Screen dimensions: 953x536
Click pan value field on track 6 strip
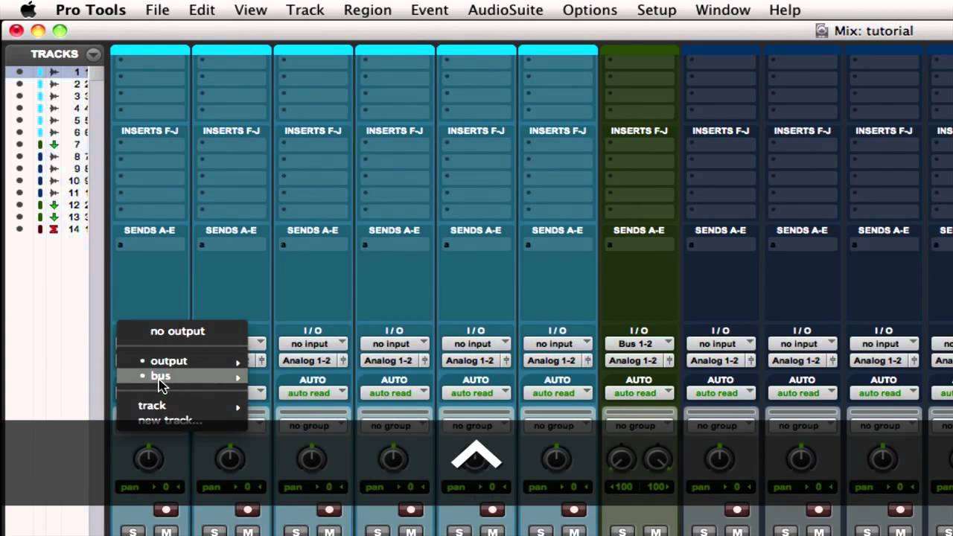click(558, 488)
